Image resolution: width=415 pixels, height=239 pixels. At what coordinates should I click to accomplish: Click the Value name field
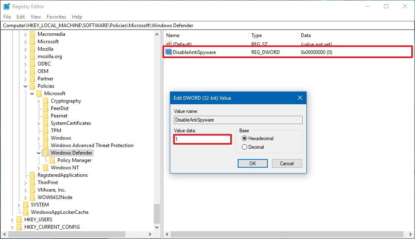pyautogui.click(x=238, y=120)
